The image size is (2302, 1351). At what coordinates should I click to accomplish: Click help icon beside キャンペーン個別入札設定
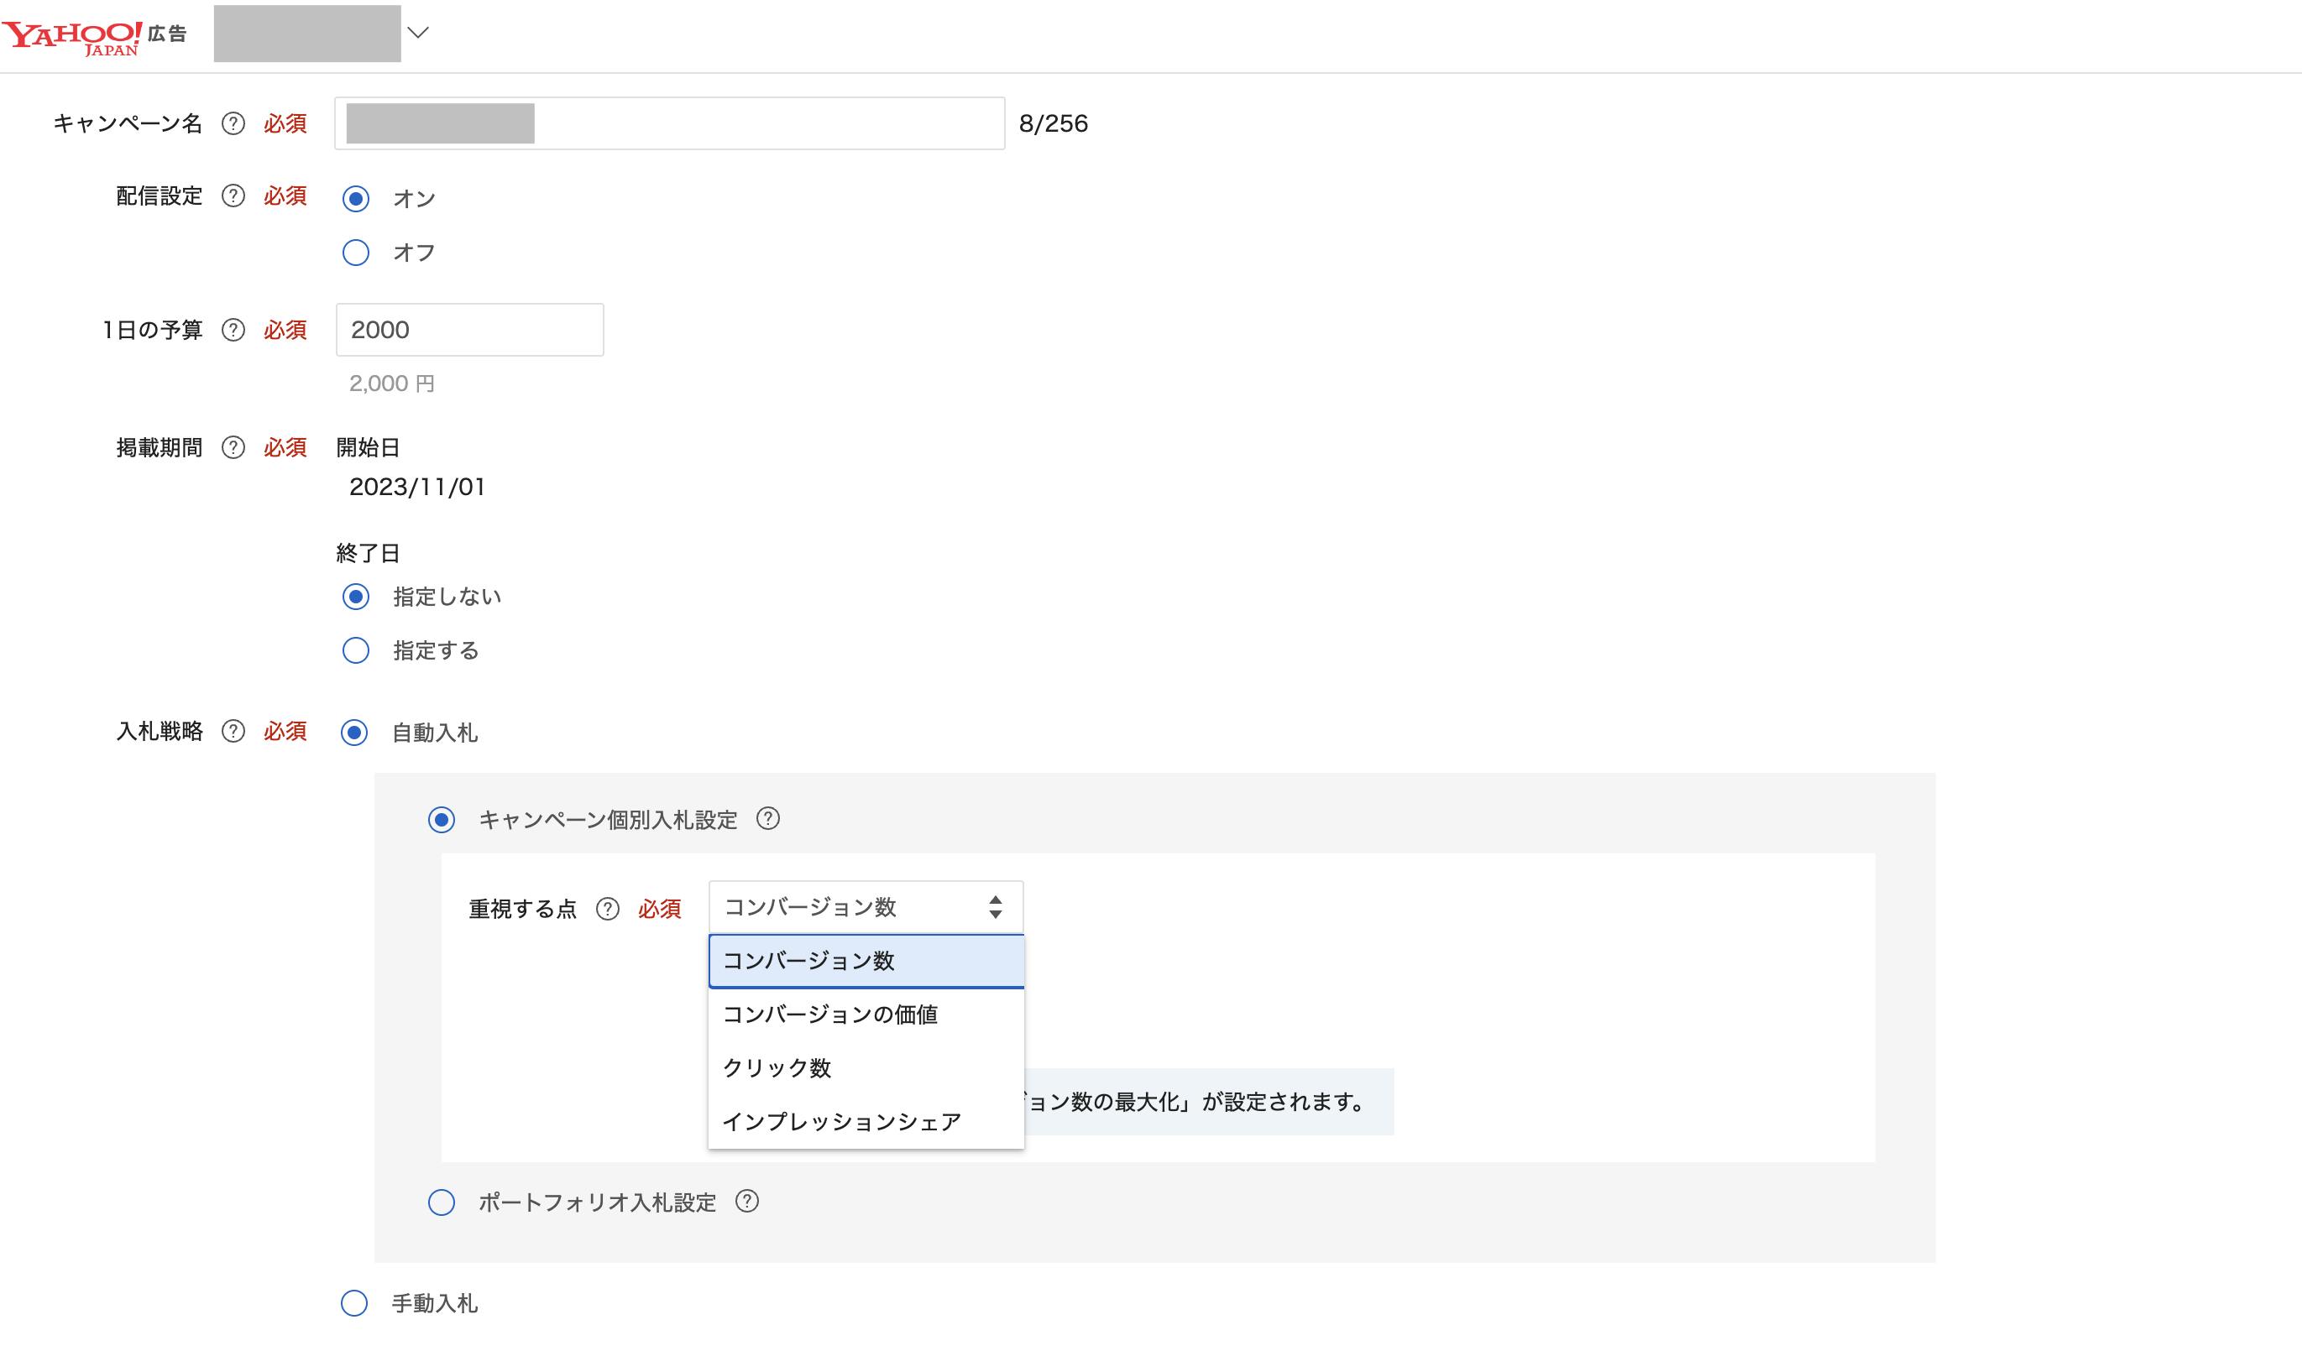(x=772, y=820)
